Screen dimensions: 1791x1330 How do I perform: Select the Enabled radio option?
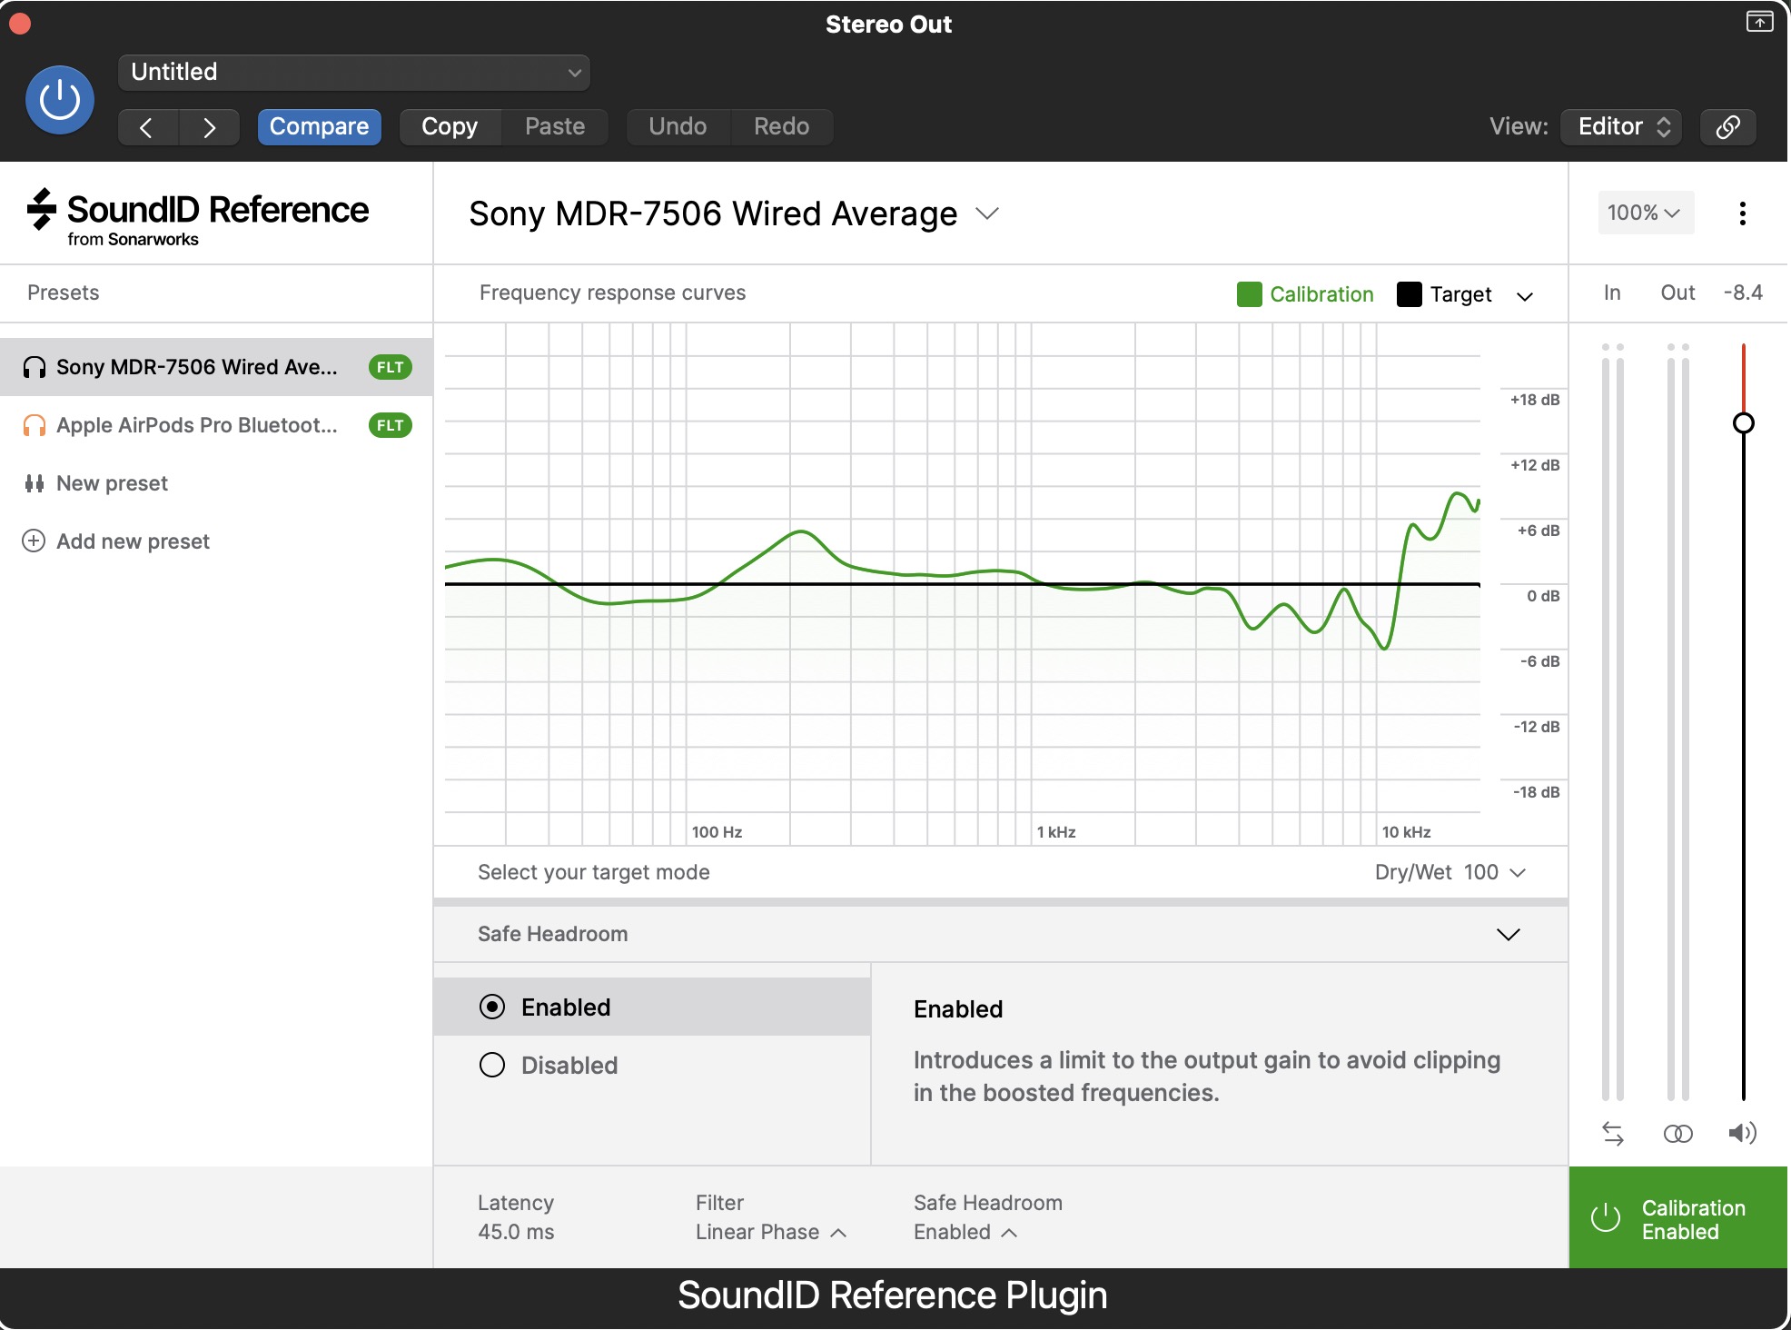tap(492, 1007)
